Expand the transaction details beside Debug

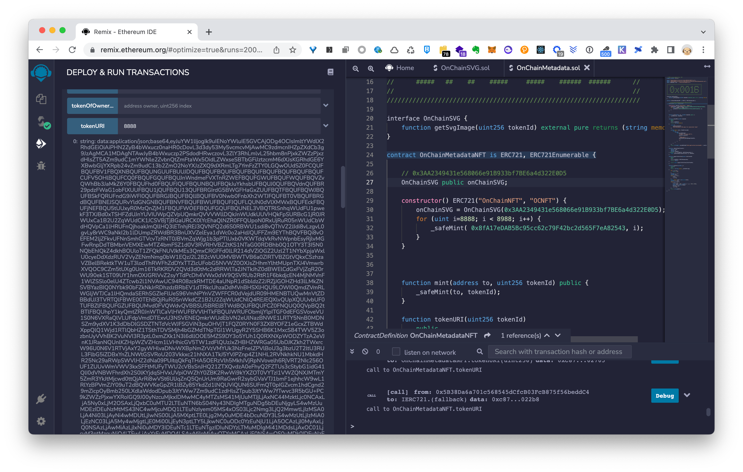click(687, 395)
